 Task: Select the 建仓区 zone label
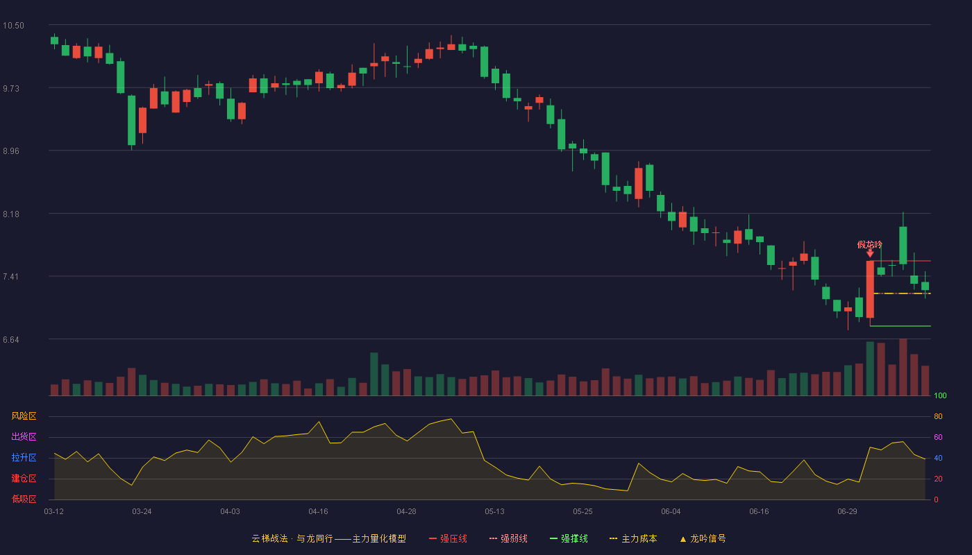pyautogui.click(x=24, y=479)
